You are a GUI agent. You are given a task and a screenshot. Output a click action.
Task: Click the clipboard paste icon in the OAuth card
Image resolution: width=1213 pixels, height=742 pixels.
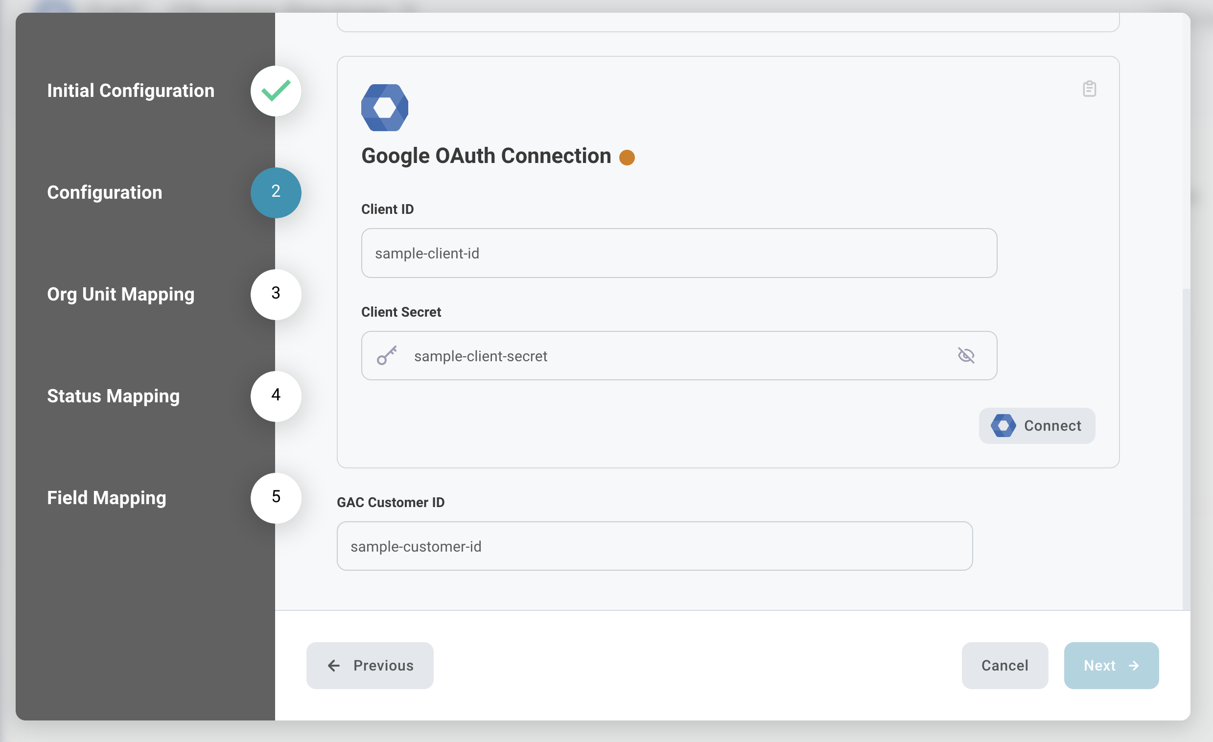tap(1089, 89)
